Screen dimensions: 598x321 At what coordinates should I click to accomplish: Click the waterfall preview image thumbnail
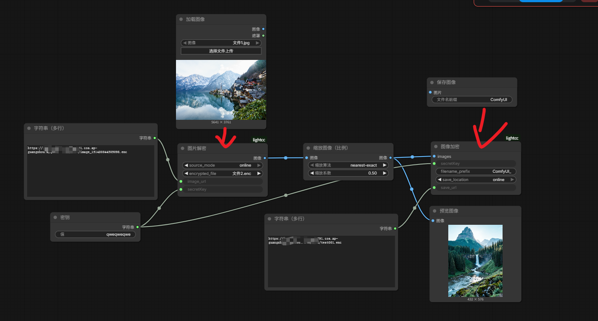coord(475,261)
